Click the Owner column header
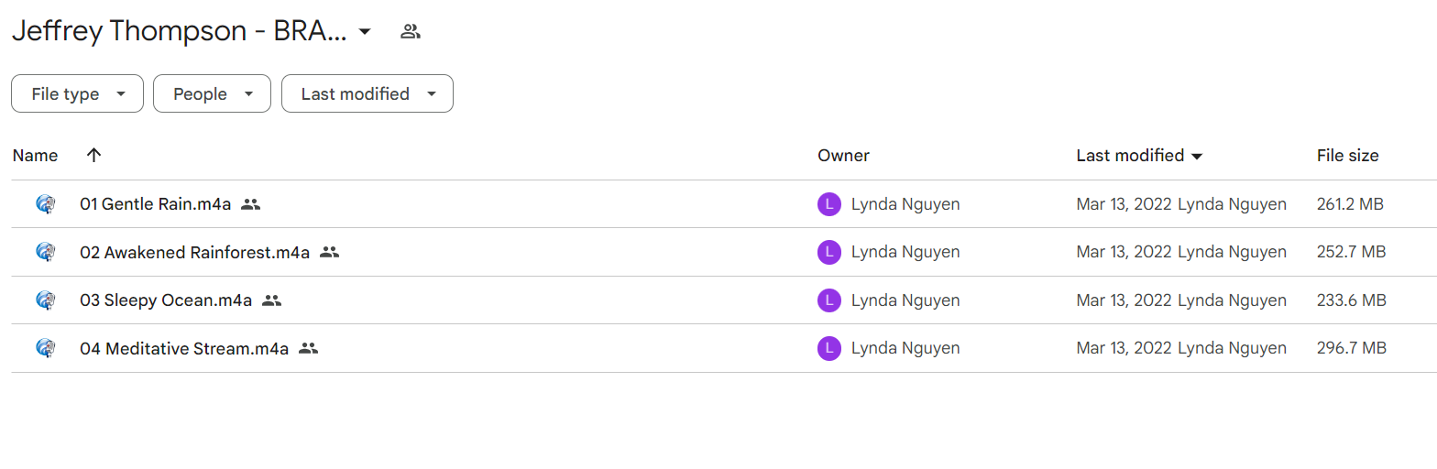The height and width of the screenshot is (469, 1437). pyautogui.click(x=843, y=156)
